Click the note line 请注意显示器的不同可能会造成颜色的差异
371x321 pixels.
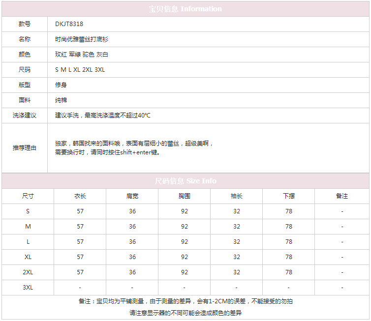[185, 313]
